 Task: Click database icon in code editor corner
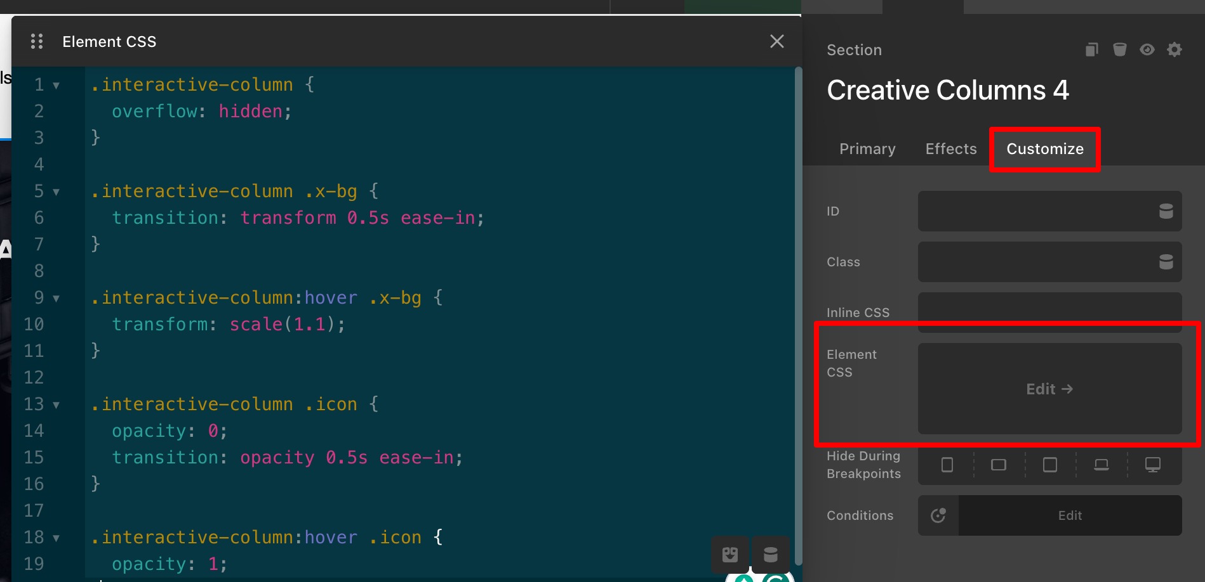click(770, 555)
